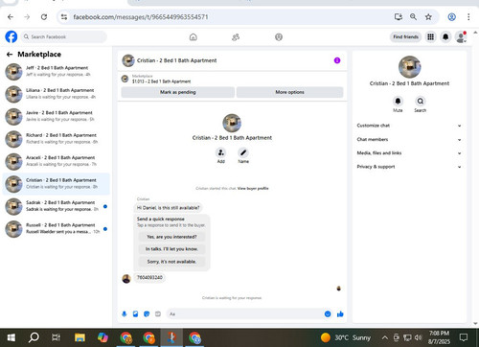Viewport: 479px width, 347px height.
Task: Click the listing '$1,013 - 2 Bed 1 Bath Apartment'
Action: coord(161,81)
